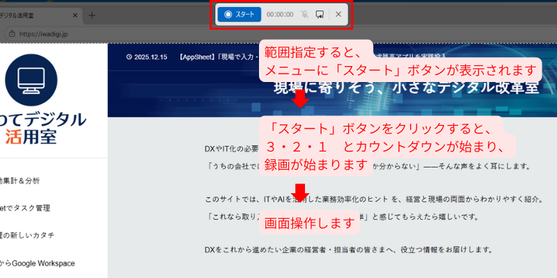Toggle the muted microphone icon

tap(304, 14)
